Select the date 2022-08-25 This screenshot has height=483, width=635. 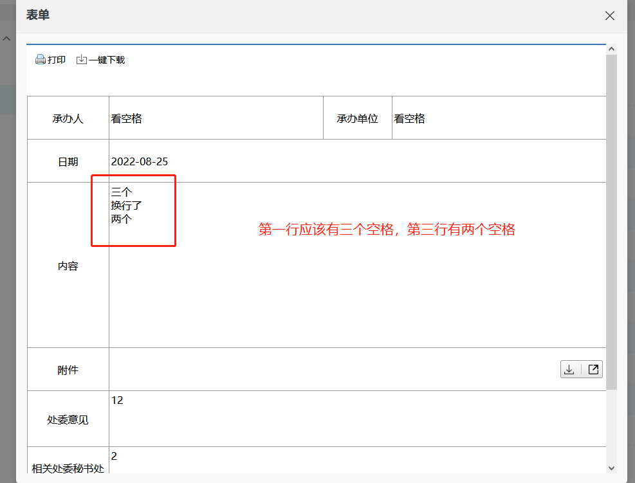140,161
